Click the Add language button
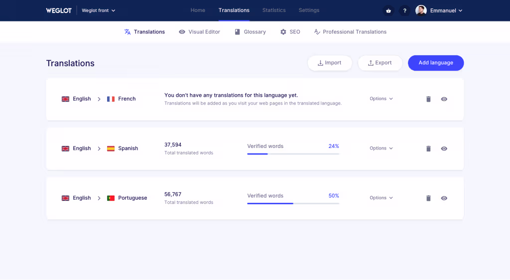The height and width of the screenshot is (280, 510). click(436, 63)
